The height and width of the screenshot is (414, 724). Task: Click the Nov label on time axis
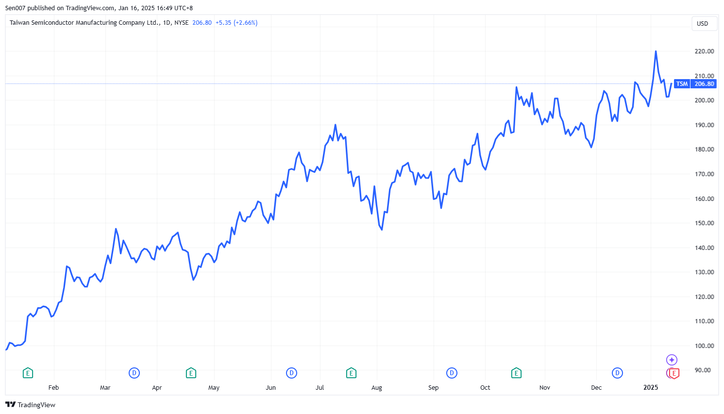[545, 387]
